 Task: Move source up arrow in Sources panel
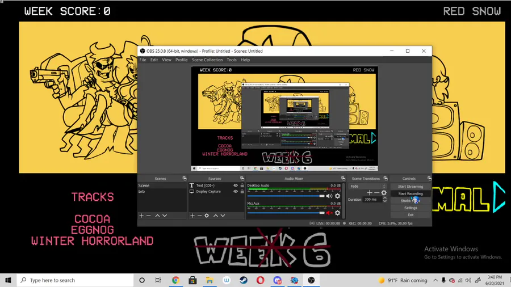(215, 216)
